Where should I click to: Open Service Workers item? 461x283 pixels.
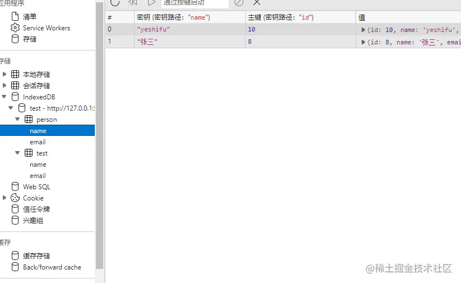coord(47,28)
